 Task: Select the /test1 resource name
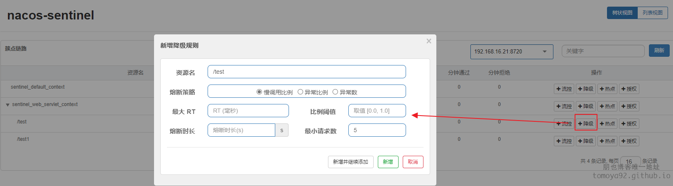pyautogui.click(x=23, y=139)
